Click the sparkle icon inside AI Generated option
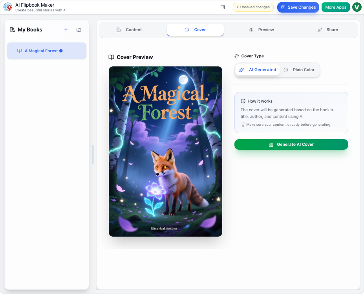The height and width of the screenshot is (294, 364). [x=241, y=70]
